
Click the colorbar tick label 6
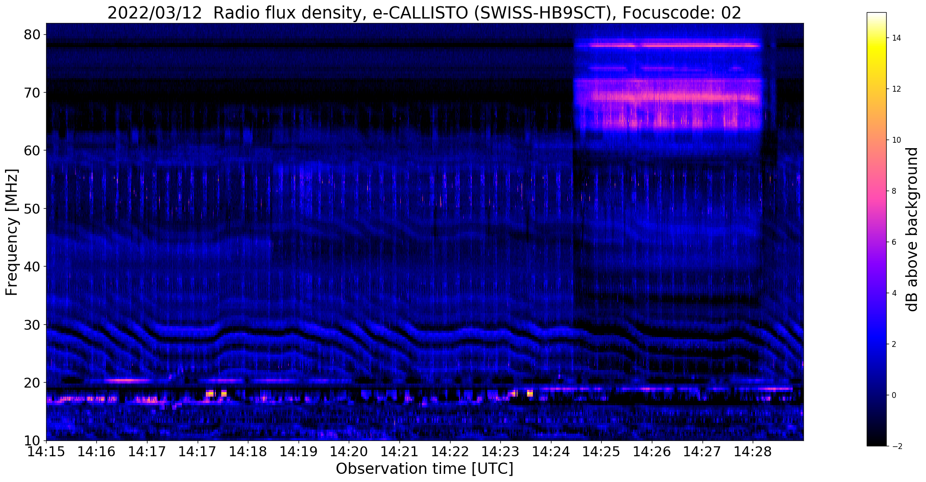[x=893, y=242]
